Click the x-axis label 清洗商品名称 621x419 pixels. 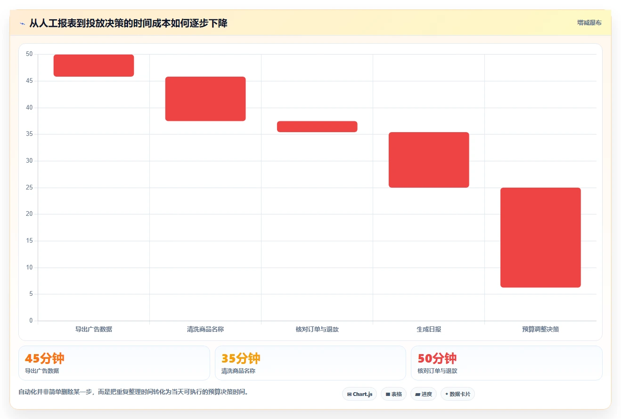pyautogui.click(x=205, y=329)
